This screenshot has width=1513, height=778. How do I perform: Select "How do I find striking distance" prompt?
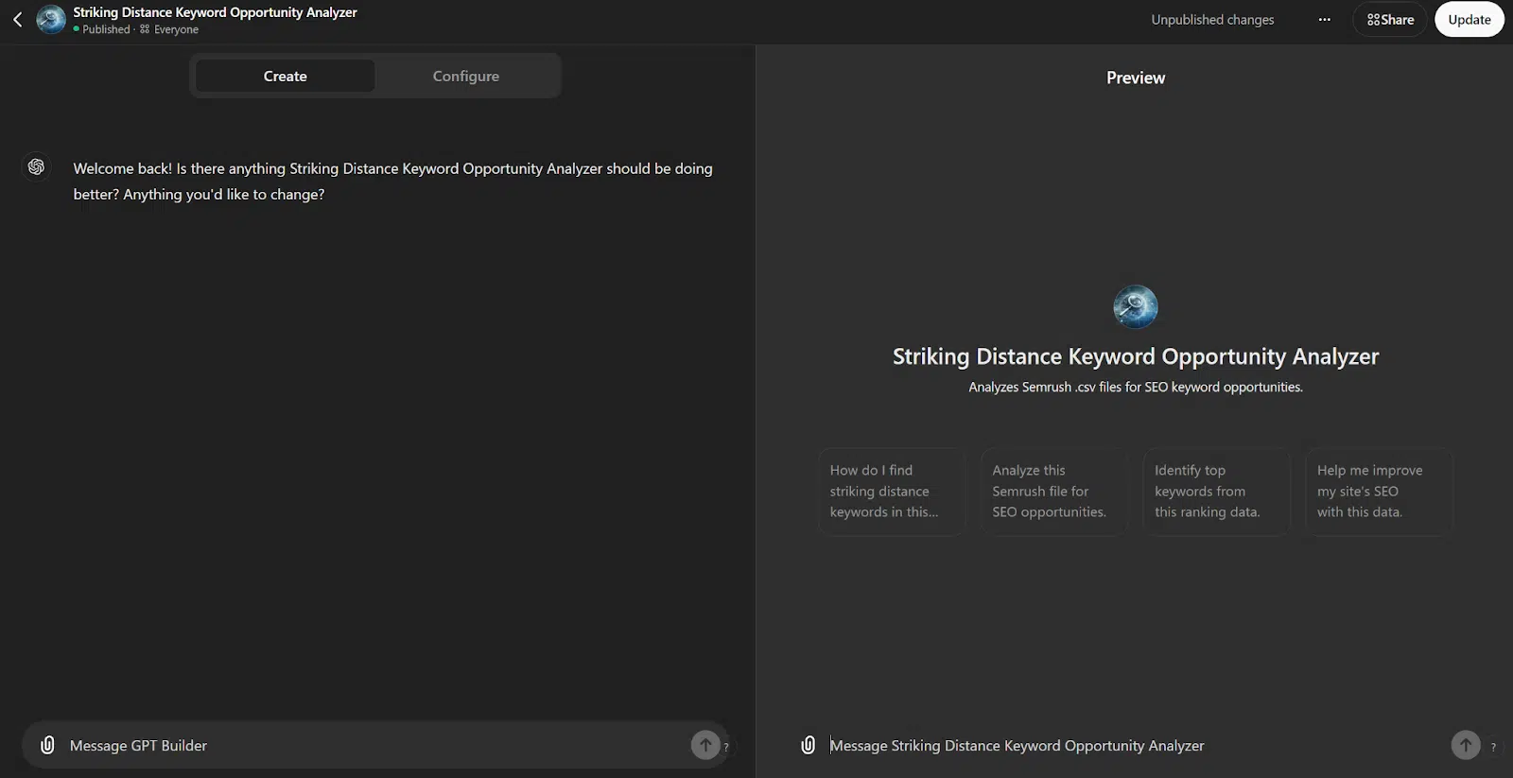click(891, 492)
